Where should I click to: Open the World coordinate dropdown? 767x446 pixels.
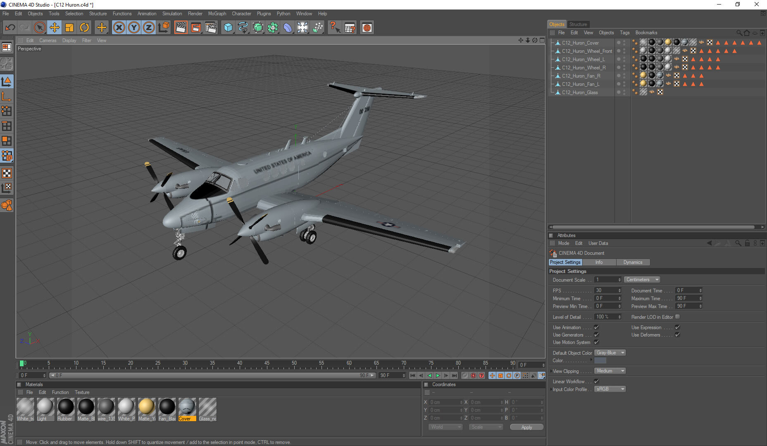(x=445, y=427)
